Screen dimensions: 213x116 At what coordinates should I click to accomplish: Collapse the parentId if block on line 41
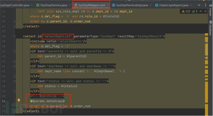coord(14,51)
